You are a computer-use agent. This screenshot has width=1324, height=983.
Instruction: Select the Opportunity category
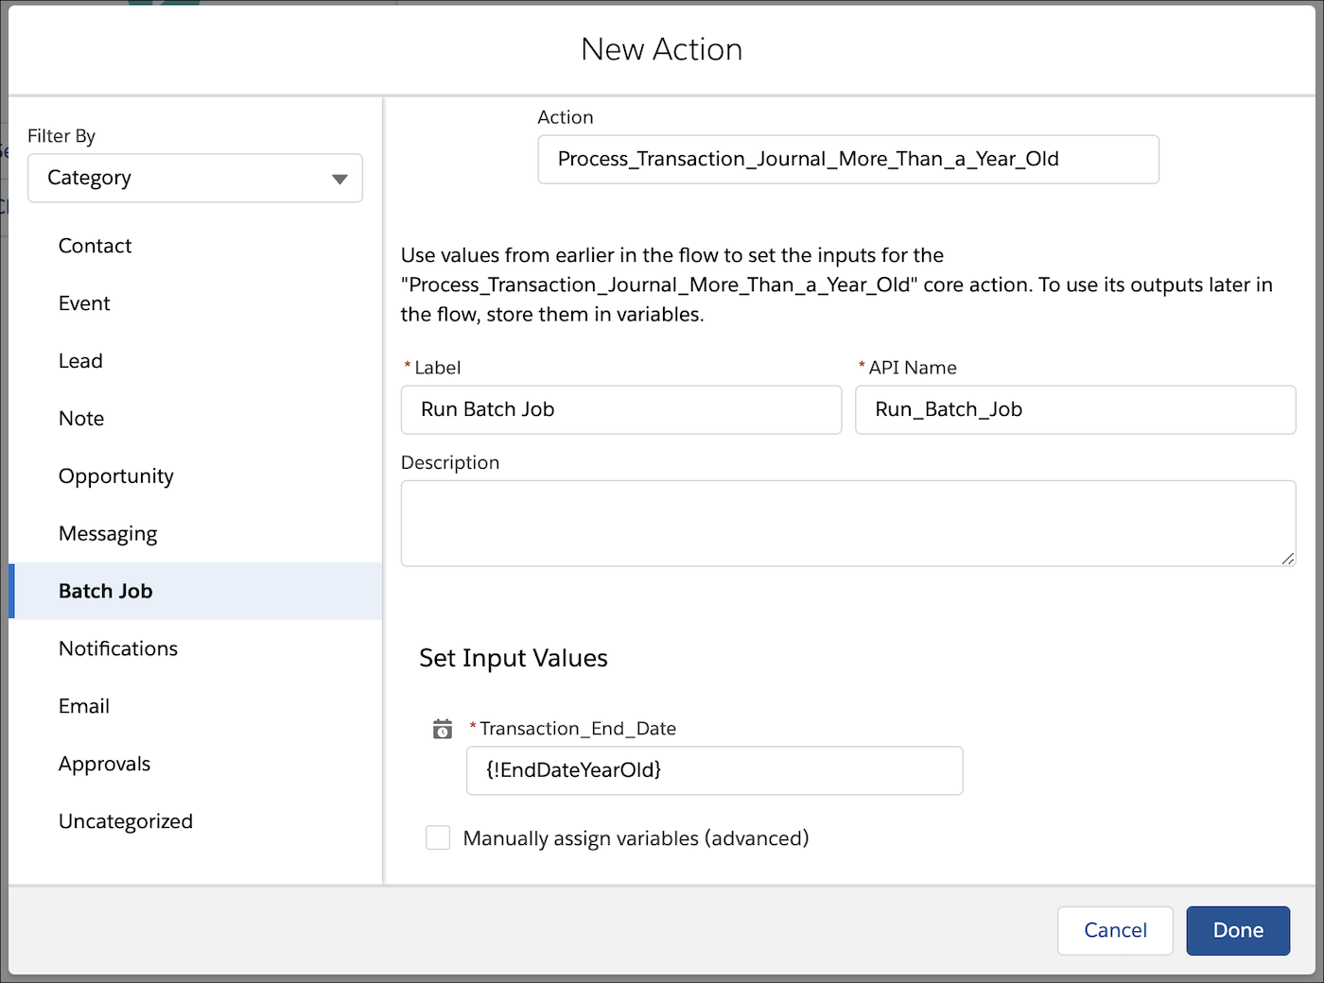click(x=116, y=476)
